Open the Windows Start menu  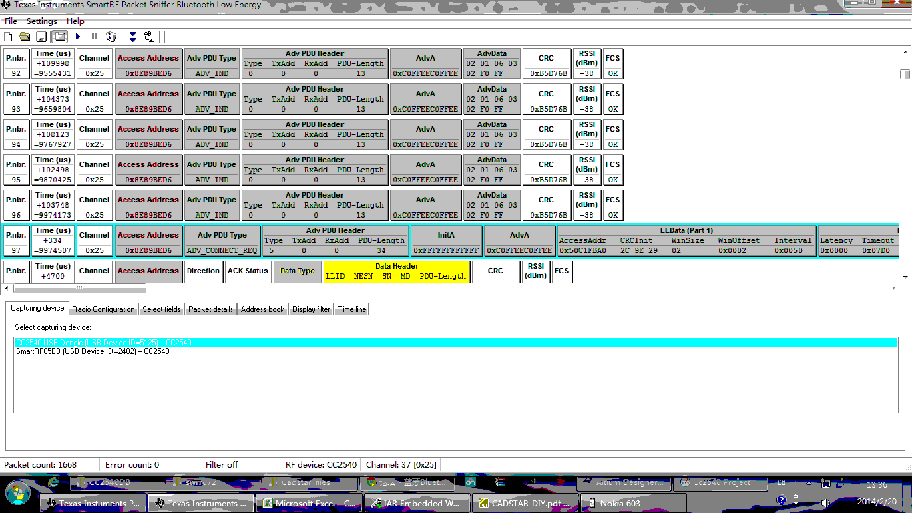(18, 493)
